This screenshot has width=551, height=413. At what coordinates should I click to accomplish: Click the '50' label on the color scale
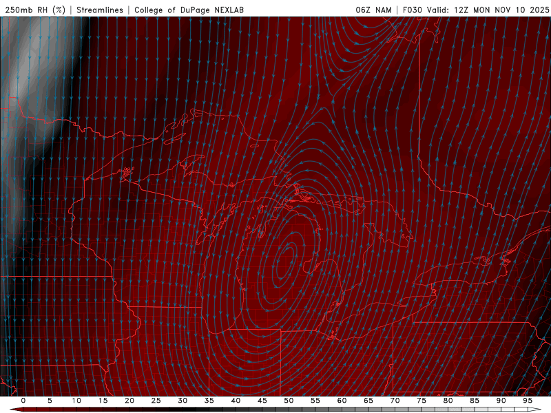click(x=289, y=401)
